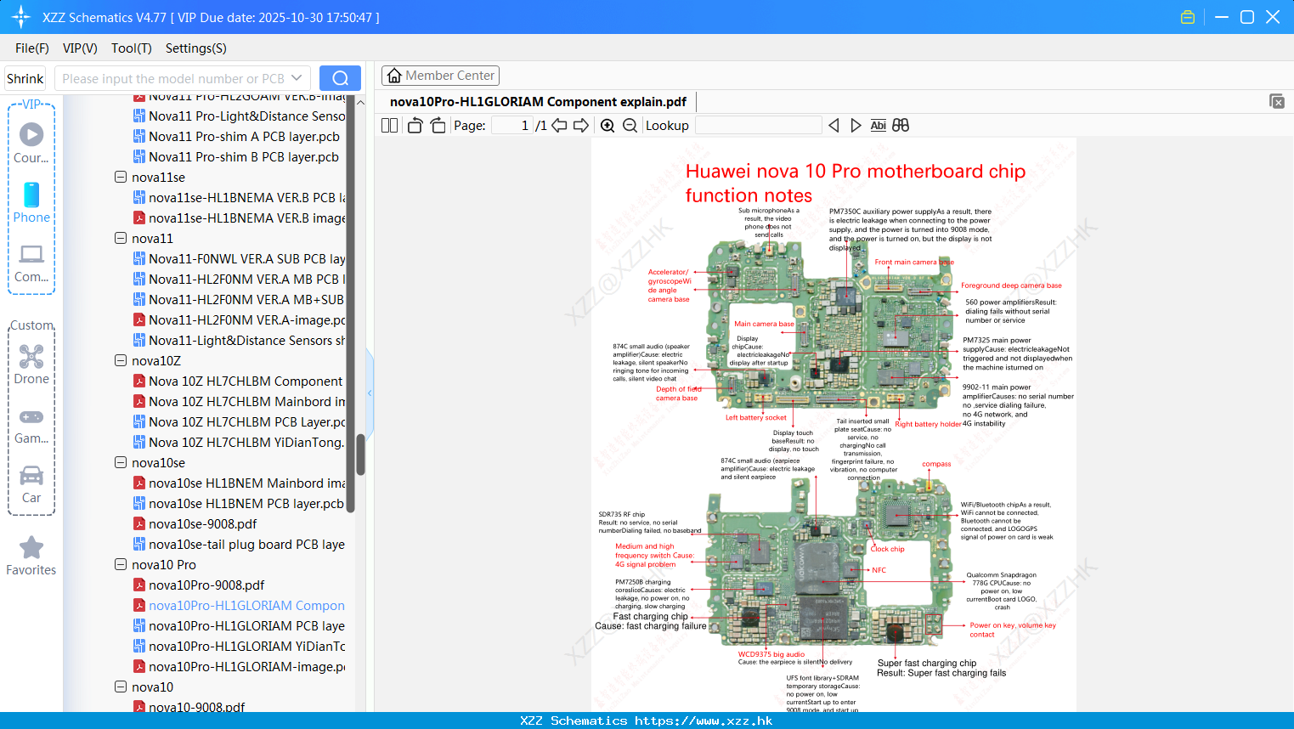Viewport: 1294px width, 729px height.
Task: Click the blue search button
Action: click(340, 78)
